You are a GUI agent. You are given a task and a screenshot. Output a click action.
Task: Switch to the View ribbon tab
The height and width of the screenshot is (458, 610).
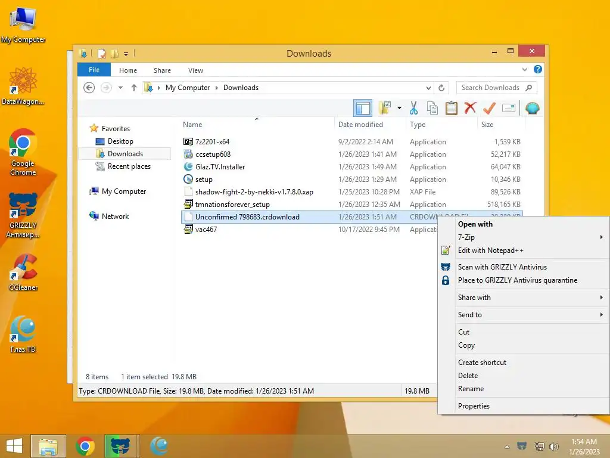[x=195, y=70]
